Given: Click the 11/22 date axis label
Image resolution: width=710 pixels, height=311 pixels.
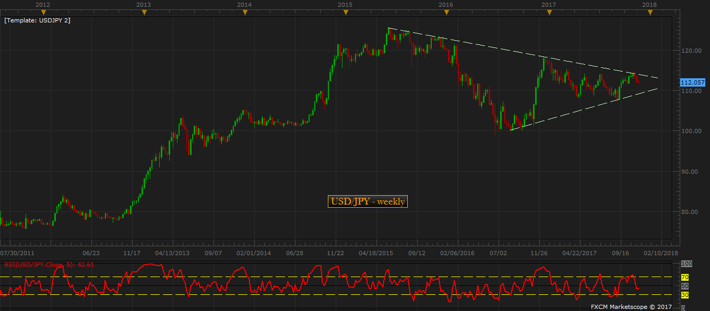Looking at the screenshot, I should click(x=335, y=253).
